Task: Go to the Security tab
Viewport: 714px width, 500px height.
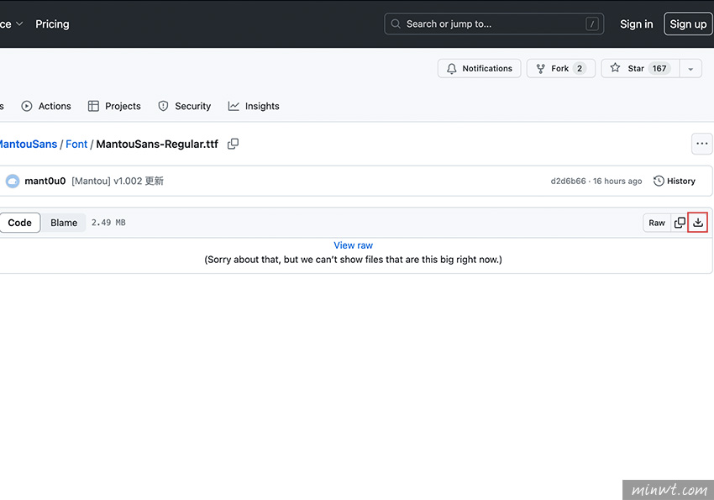Action: coord(184,106)
